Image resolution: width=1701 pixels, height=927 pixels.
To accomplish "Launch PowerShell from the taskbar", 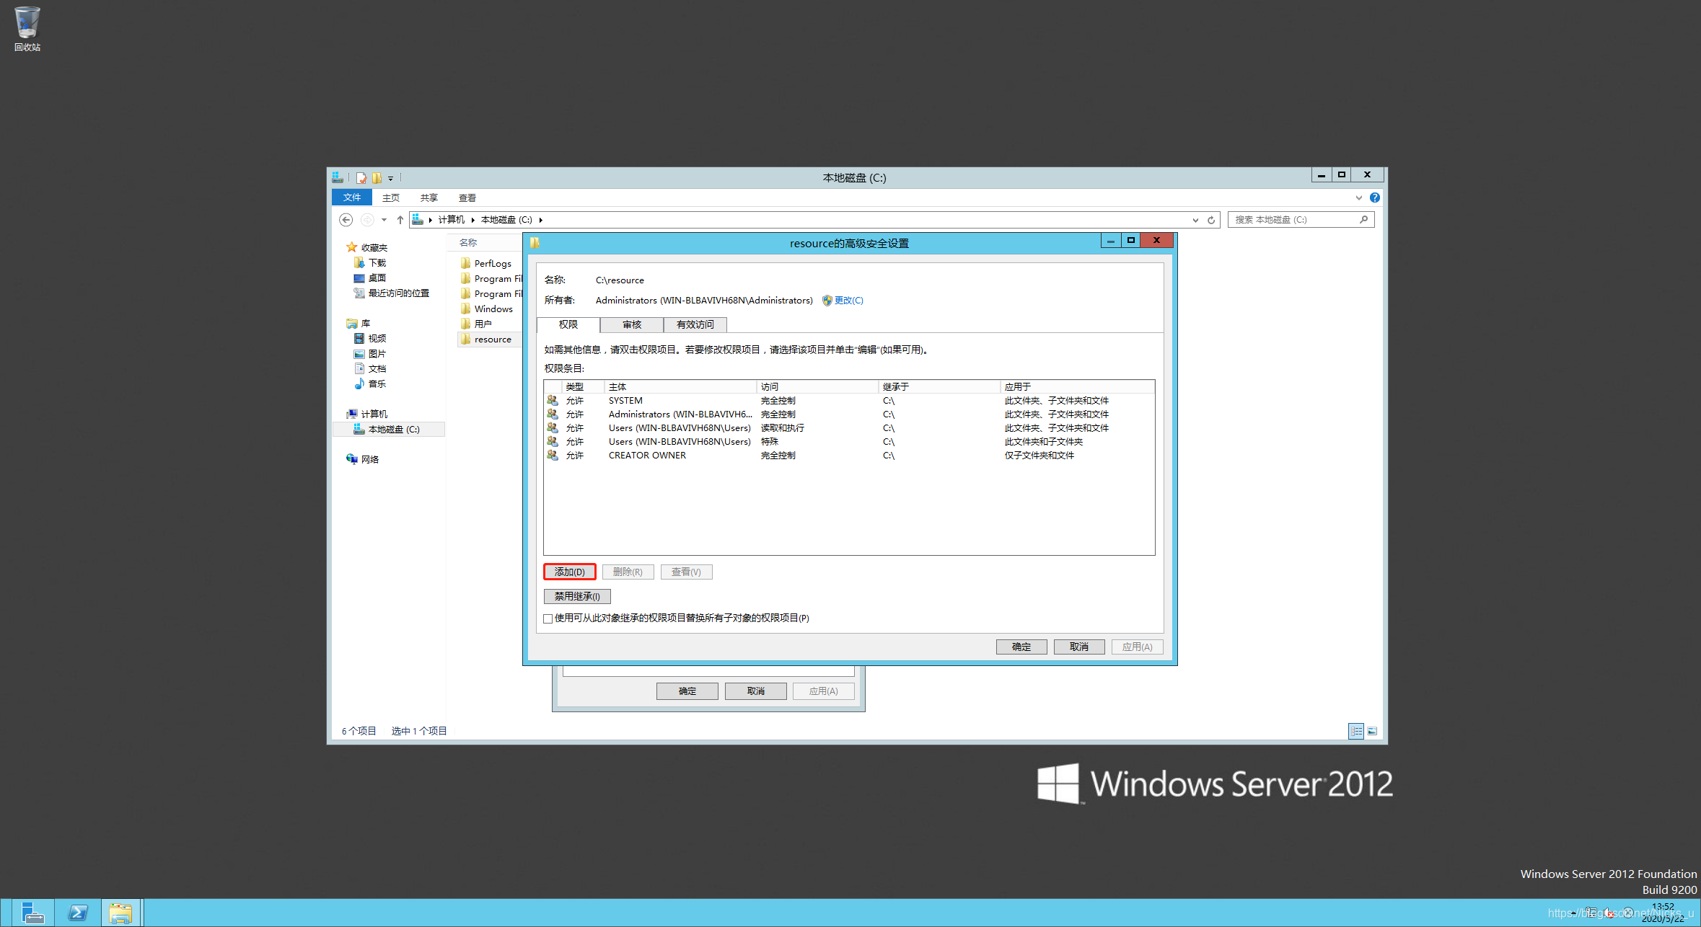I will [78, 913].
